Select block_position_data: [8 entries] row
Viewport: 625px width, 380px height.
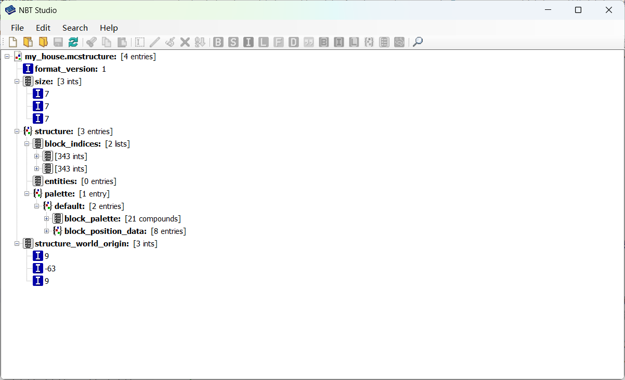point(119,231)
